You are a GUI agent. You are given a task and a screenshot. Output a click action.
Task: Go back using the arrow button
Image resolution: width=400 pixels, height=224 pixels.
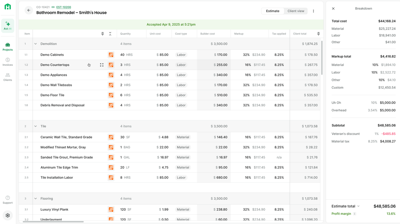[29, 10]
